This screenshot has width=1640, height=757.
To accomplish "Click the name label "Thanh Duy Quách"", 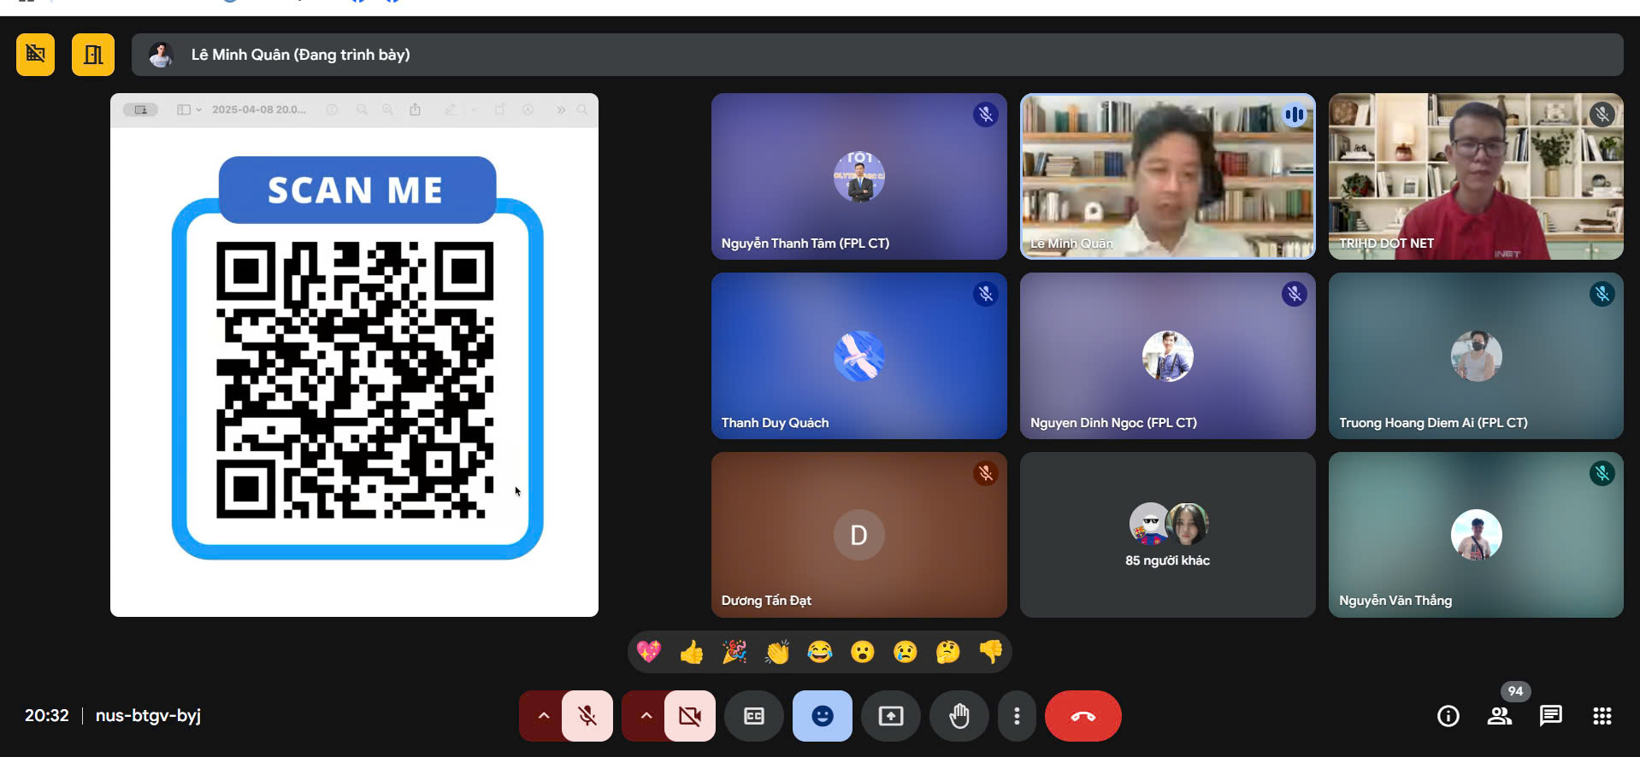I will (775, 423).
